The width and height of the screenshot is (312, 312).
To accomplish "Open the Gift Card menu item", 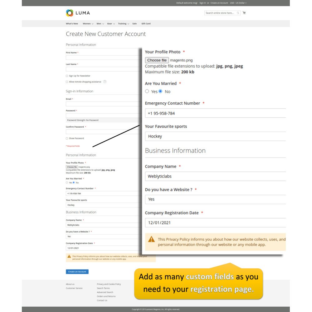I will tap(146, 24).
